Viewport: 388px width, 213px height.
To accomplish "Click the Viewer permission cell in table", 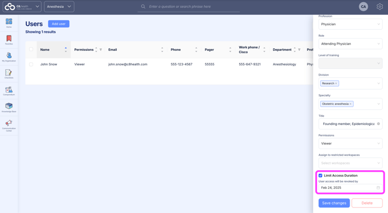I will (x=80, y=64).
